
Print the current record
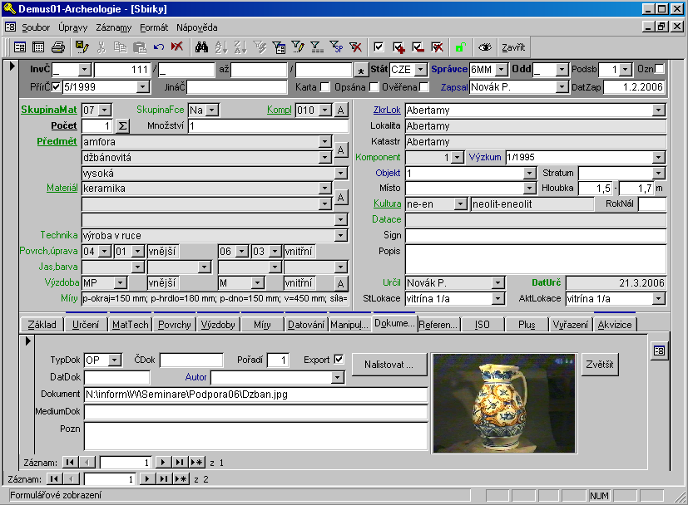pyautogui.click(x=58, y=47)
